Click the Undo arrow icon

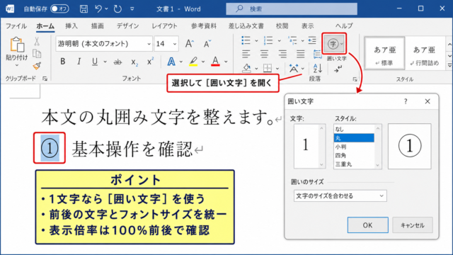point(98,9)
